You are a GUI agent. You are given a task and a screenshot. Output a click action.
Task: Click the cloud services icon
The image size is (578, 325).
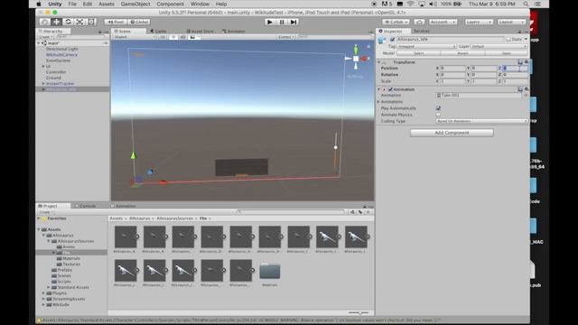[419, 22]
